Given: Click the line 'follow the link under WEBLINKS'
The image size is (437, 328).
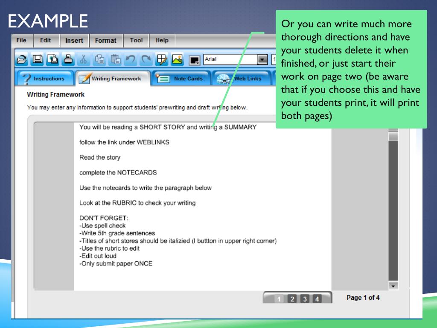Looking at the screenshot, I should tap(124, 142).
